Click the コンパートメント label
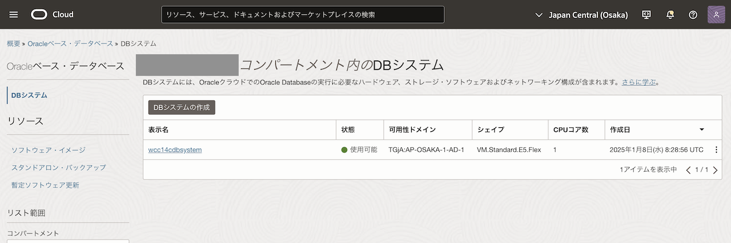This screenshot has width=731, height=243. pyautogui.click(x=33, y=233)
